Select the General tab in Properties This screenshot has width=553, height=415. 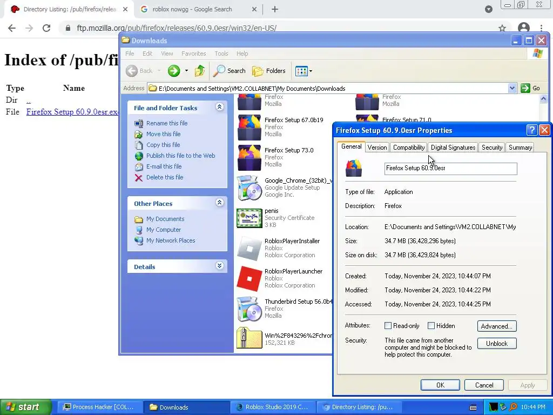pos(351,146)
